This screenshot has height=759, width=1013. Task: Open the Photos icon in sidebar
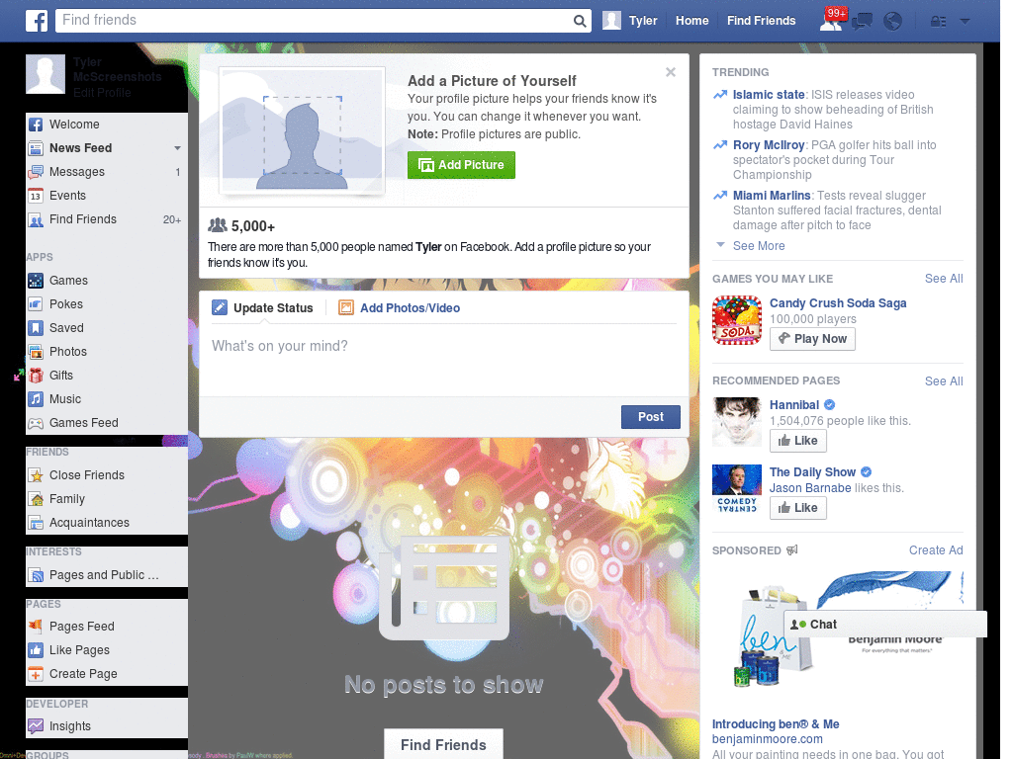pos(36,352)
